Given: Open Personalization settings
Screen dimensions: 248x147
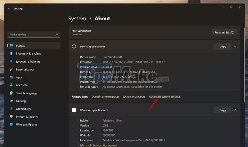Looking at the screenshot, I should click(x=34, y=69).
